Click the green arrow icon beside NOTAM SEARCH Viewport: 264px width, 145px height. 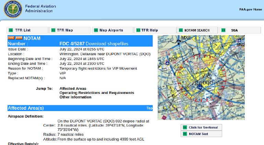[181, 30]
